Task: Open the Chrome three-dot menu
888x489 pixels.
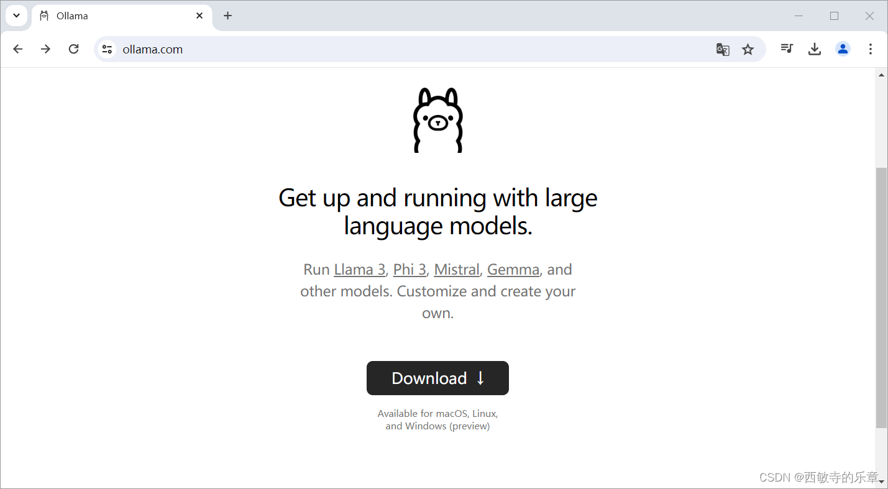Action: point(871,49)
